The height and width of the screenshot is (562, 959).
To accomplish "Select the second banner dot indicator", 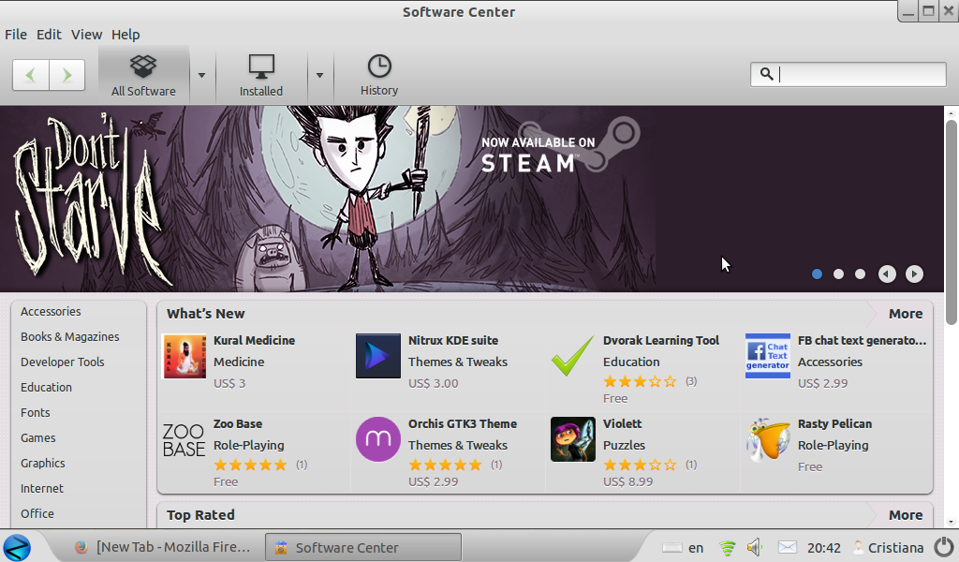I will click(x=838, y=274).
